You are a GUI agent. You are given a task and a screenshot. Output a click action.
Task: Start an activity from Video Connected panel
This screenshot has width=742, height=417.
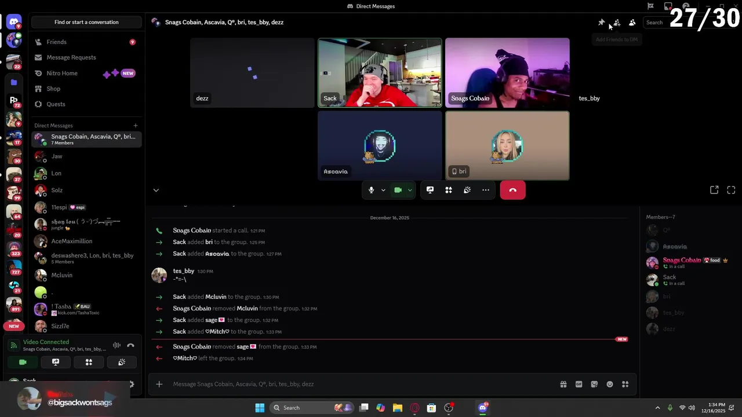click(x=89, y=362)
